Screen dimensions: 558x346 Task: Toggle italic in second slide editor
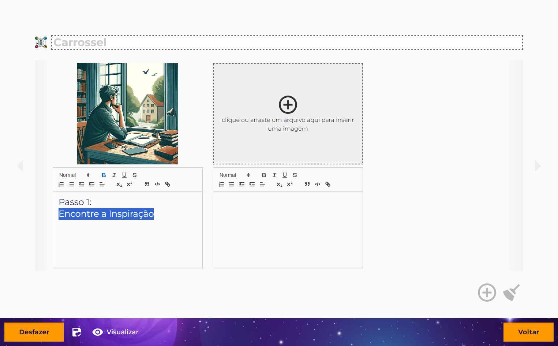point(274,175)
